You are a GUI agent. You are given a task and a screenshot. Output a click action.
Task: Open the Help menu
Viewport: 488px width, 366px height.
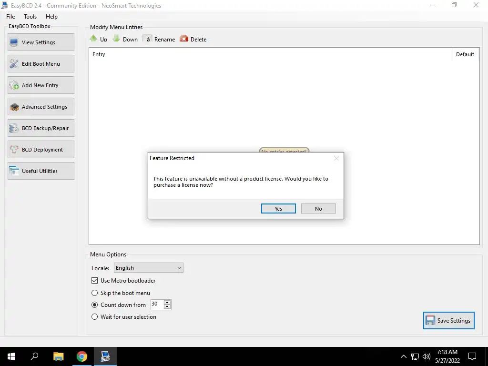point(51,17)
